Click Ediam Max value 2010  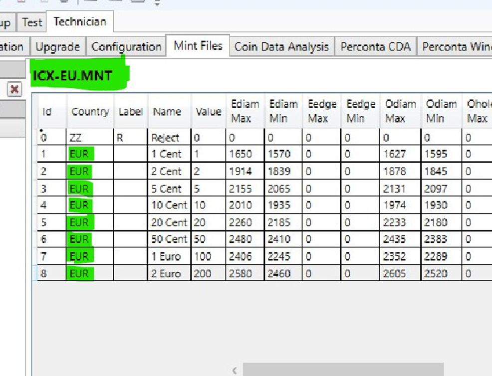[245, 205]
